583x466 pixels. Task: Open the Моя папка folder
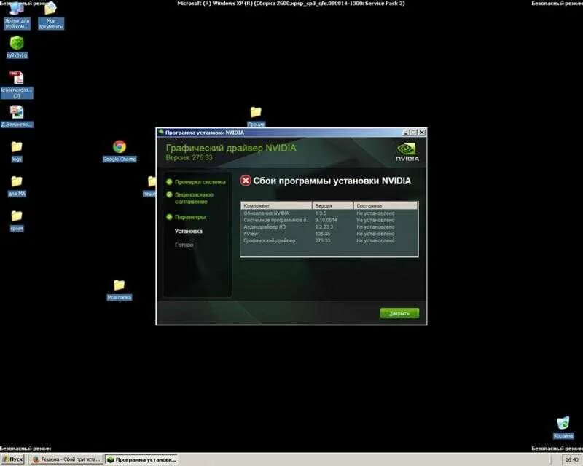tap(119, 290)
